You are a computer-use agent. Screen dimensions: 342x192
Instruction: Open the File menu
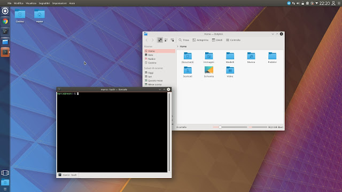click(10, 3)
